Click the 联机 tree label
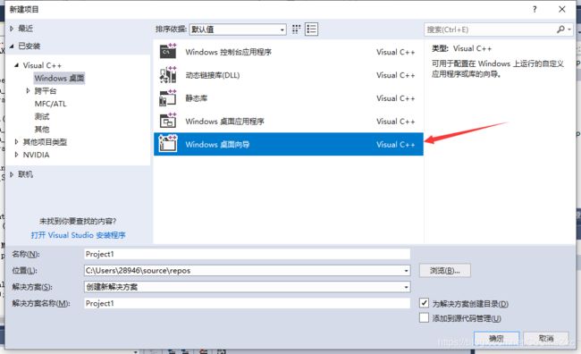The image size is (581, 354). coord(26,174)
